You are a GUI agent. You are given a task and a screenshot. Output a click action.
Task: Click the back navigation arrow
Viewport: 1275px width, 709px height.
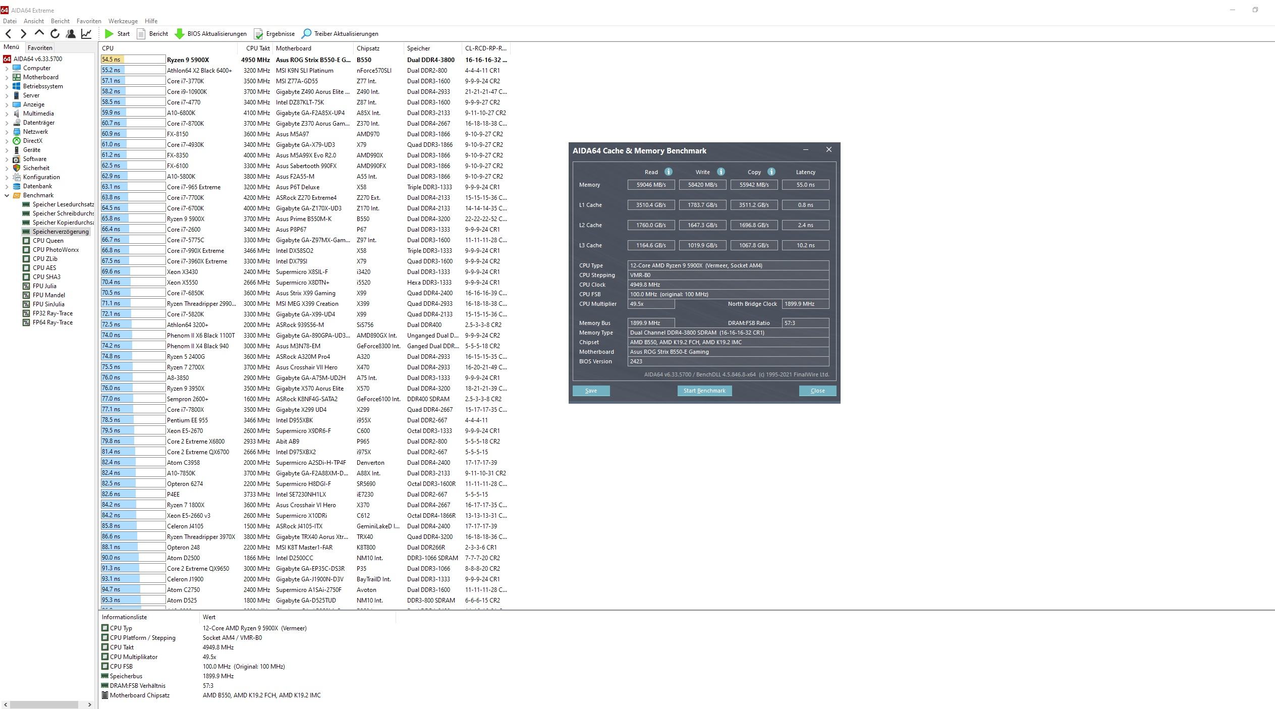tap(8, 34)
